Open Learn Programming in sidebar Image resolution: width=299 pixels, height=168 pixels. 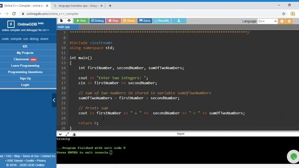(x=25, y=65)
